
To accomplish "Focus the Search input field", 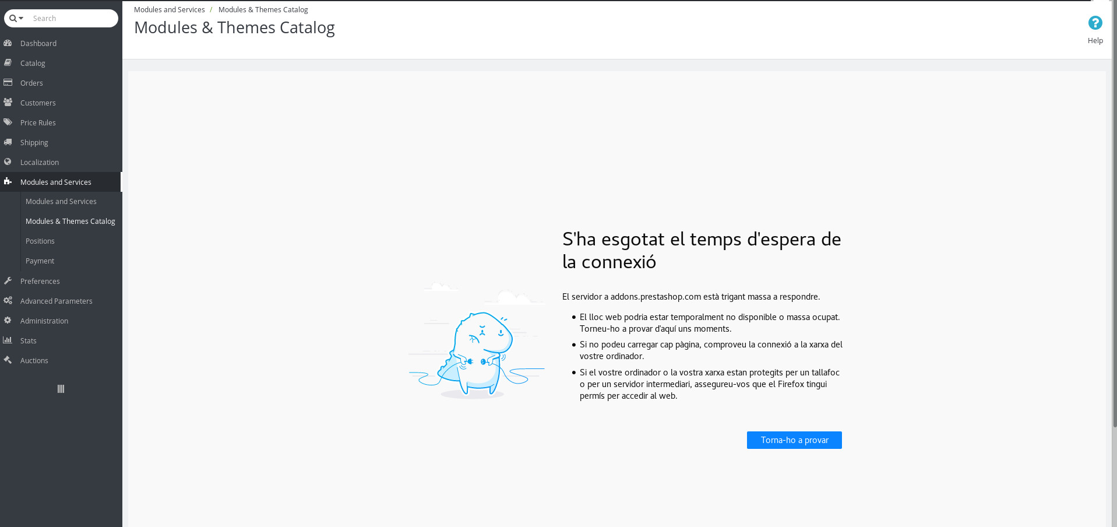I will (73, 19).
